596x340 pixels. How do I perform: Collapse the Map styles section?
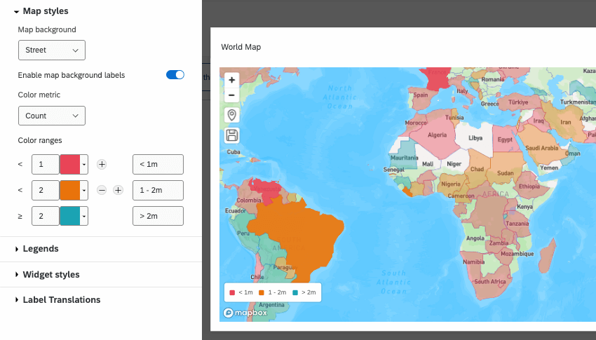[x=41, y=11]
